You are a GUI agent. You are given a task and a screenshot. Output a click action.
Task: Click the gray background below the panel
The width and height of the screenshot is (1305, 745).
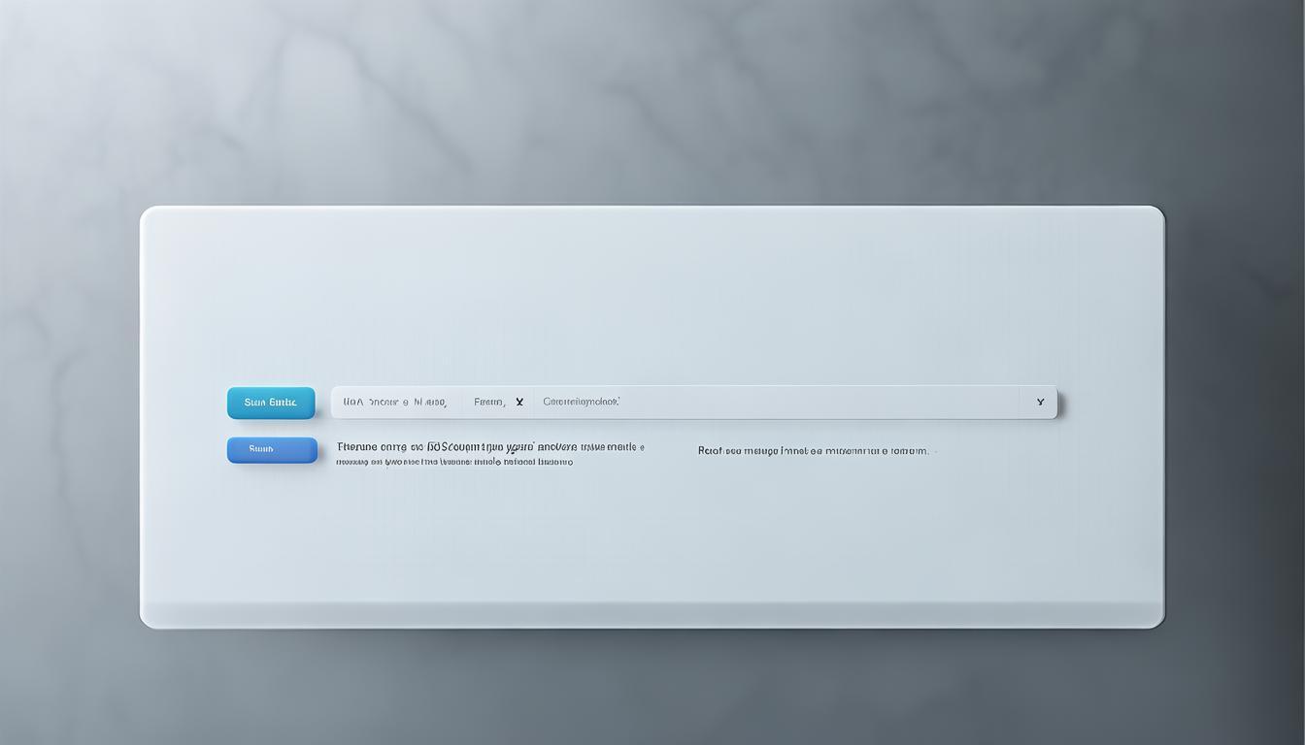tap(651, 689)
